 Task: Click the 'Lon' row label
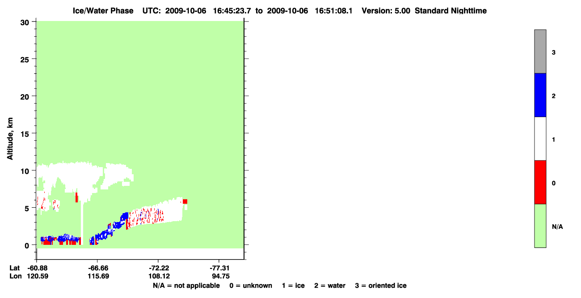tap(15, 276)
